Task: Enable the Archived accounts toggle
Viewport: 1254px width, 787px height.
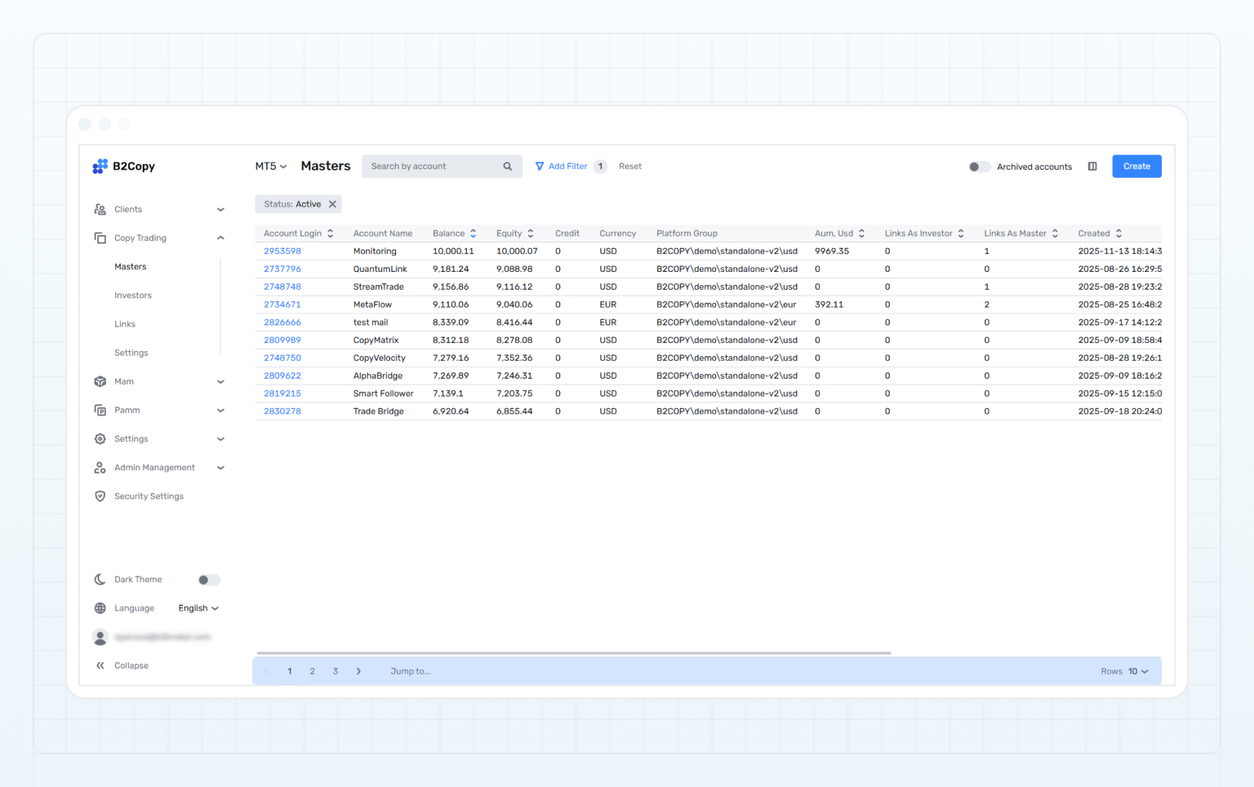Action: tap(979, 166)
